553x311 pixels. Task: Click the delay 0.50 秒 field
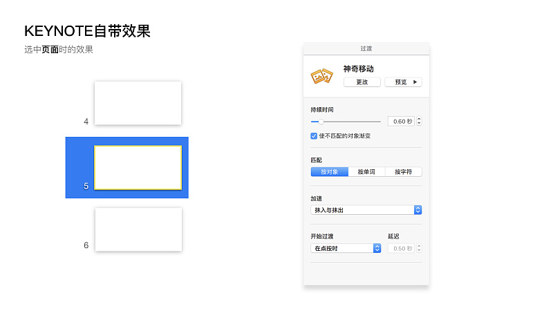(x=400, y=248)
